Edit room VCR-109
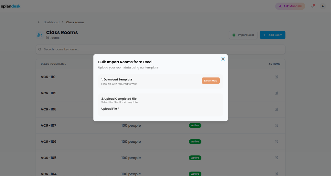331x176 pixels. coord(276,93)
